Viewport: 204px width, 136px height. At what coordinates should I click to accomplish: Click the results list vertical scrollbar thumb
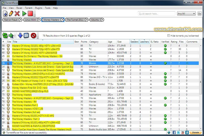201,82
